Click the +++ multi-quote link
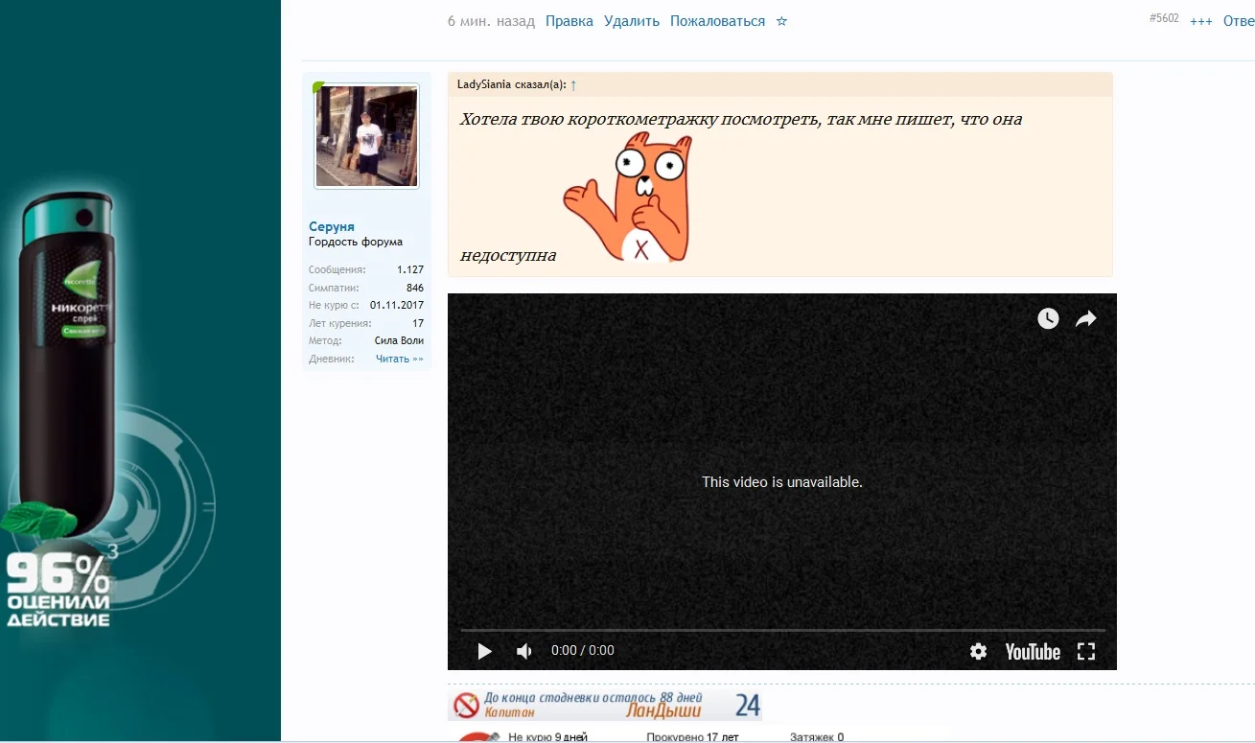 (1200, 21)
